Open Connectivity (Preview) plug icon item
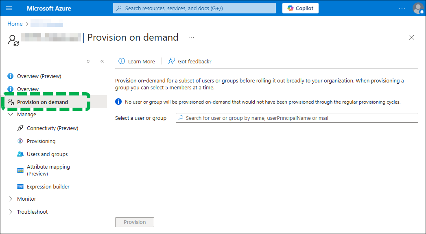This screenshot has width=426, height=234. [52, 128]
